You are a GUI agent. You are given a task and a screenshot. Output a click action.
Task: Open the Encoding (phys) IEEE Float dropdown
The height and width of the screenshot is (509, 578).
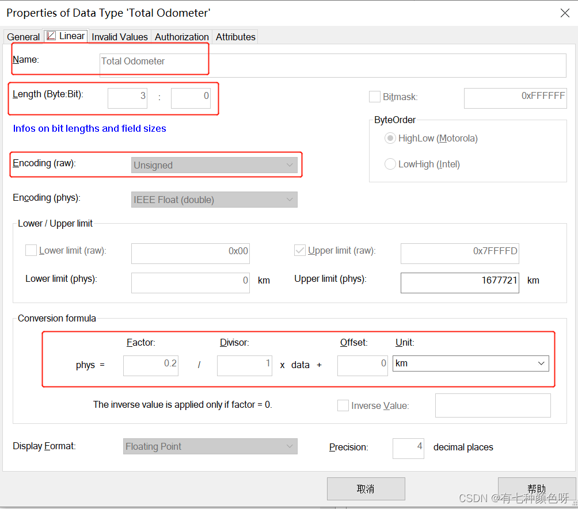tap(214, 200)
